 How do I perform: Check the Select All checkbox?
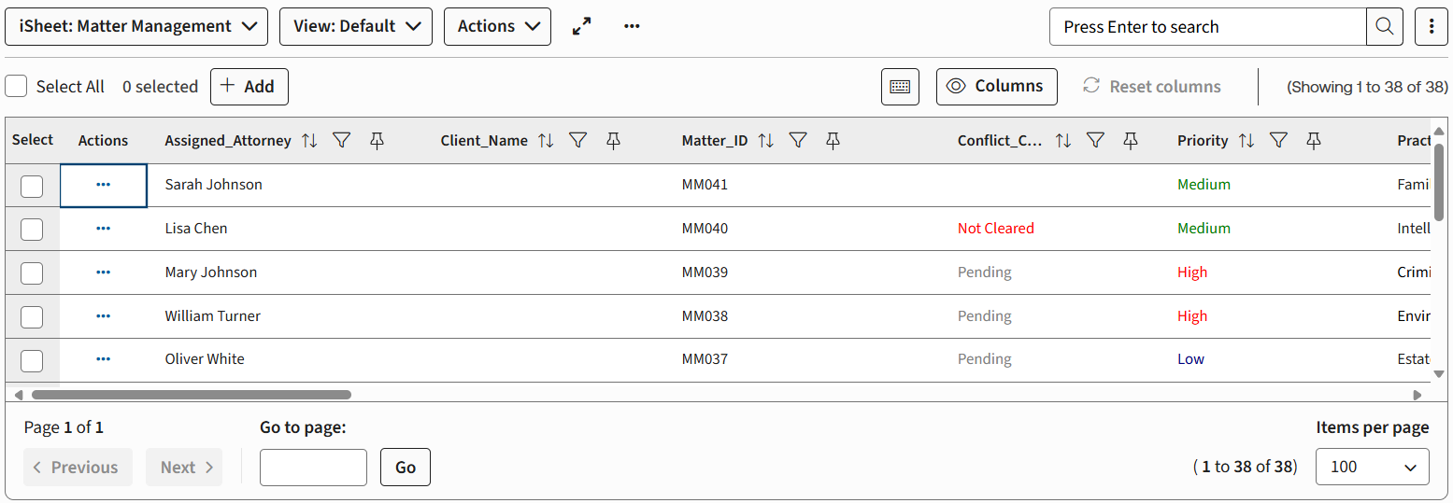click(x=16, y=87)
